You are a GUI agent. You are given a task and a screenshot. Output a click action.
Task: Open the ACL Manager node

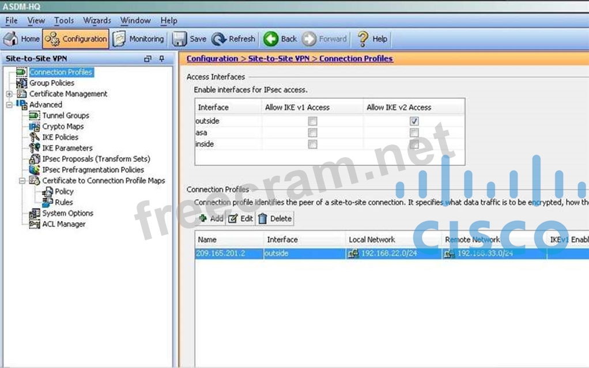63,224
